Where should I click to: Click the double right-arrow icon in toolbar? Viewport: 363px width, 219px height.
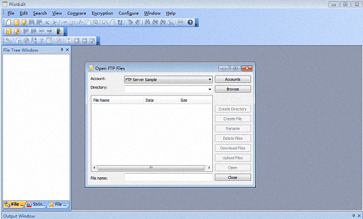pos(130,22)
